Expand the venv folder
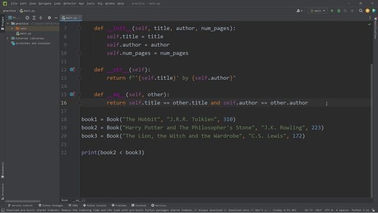Image resolution: width=378 pixels, height=213 pixels. point(12,28)
